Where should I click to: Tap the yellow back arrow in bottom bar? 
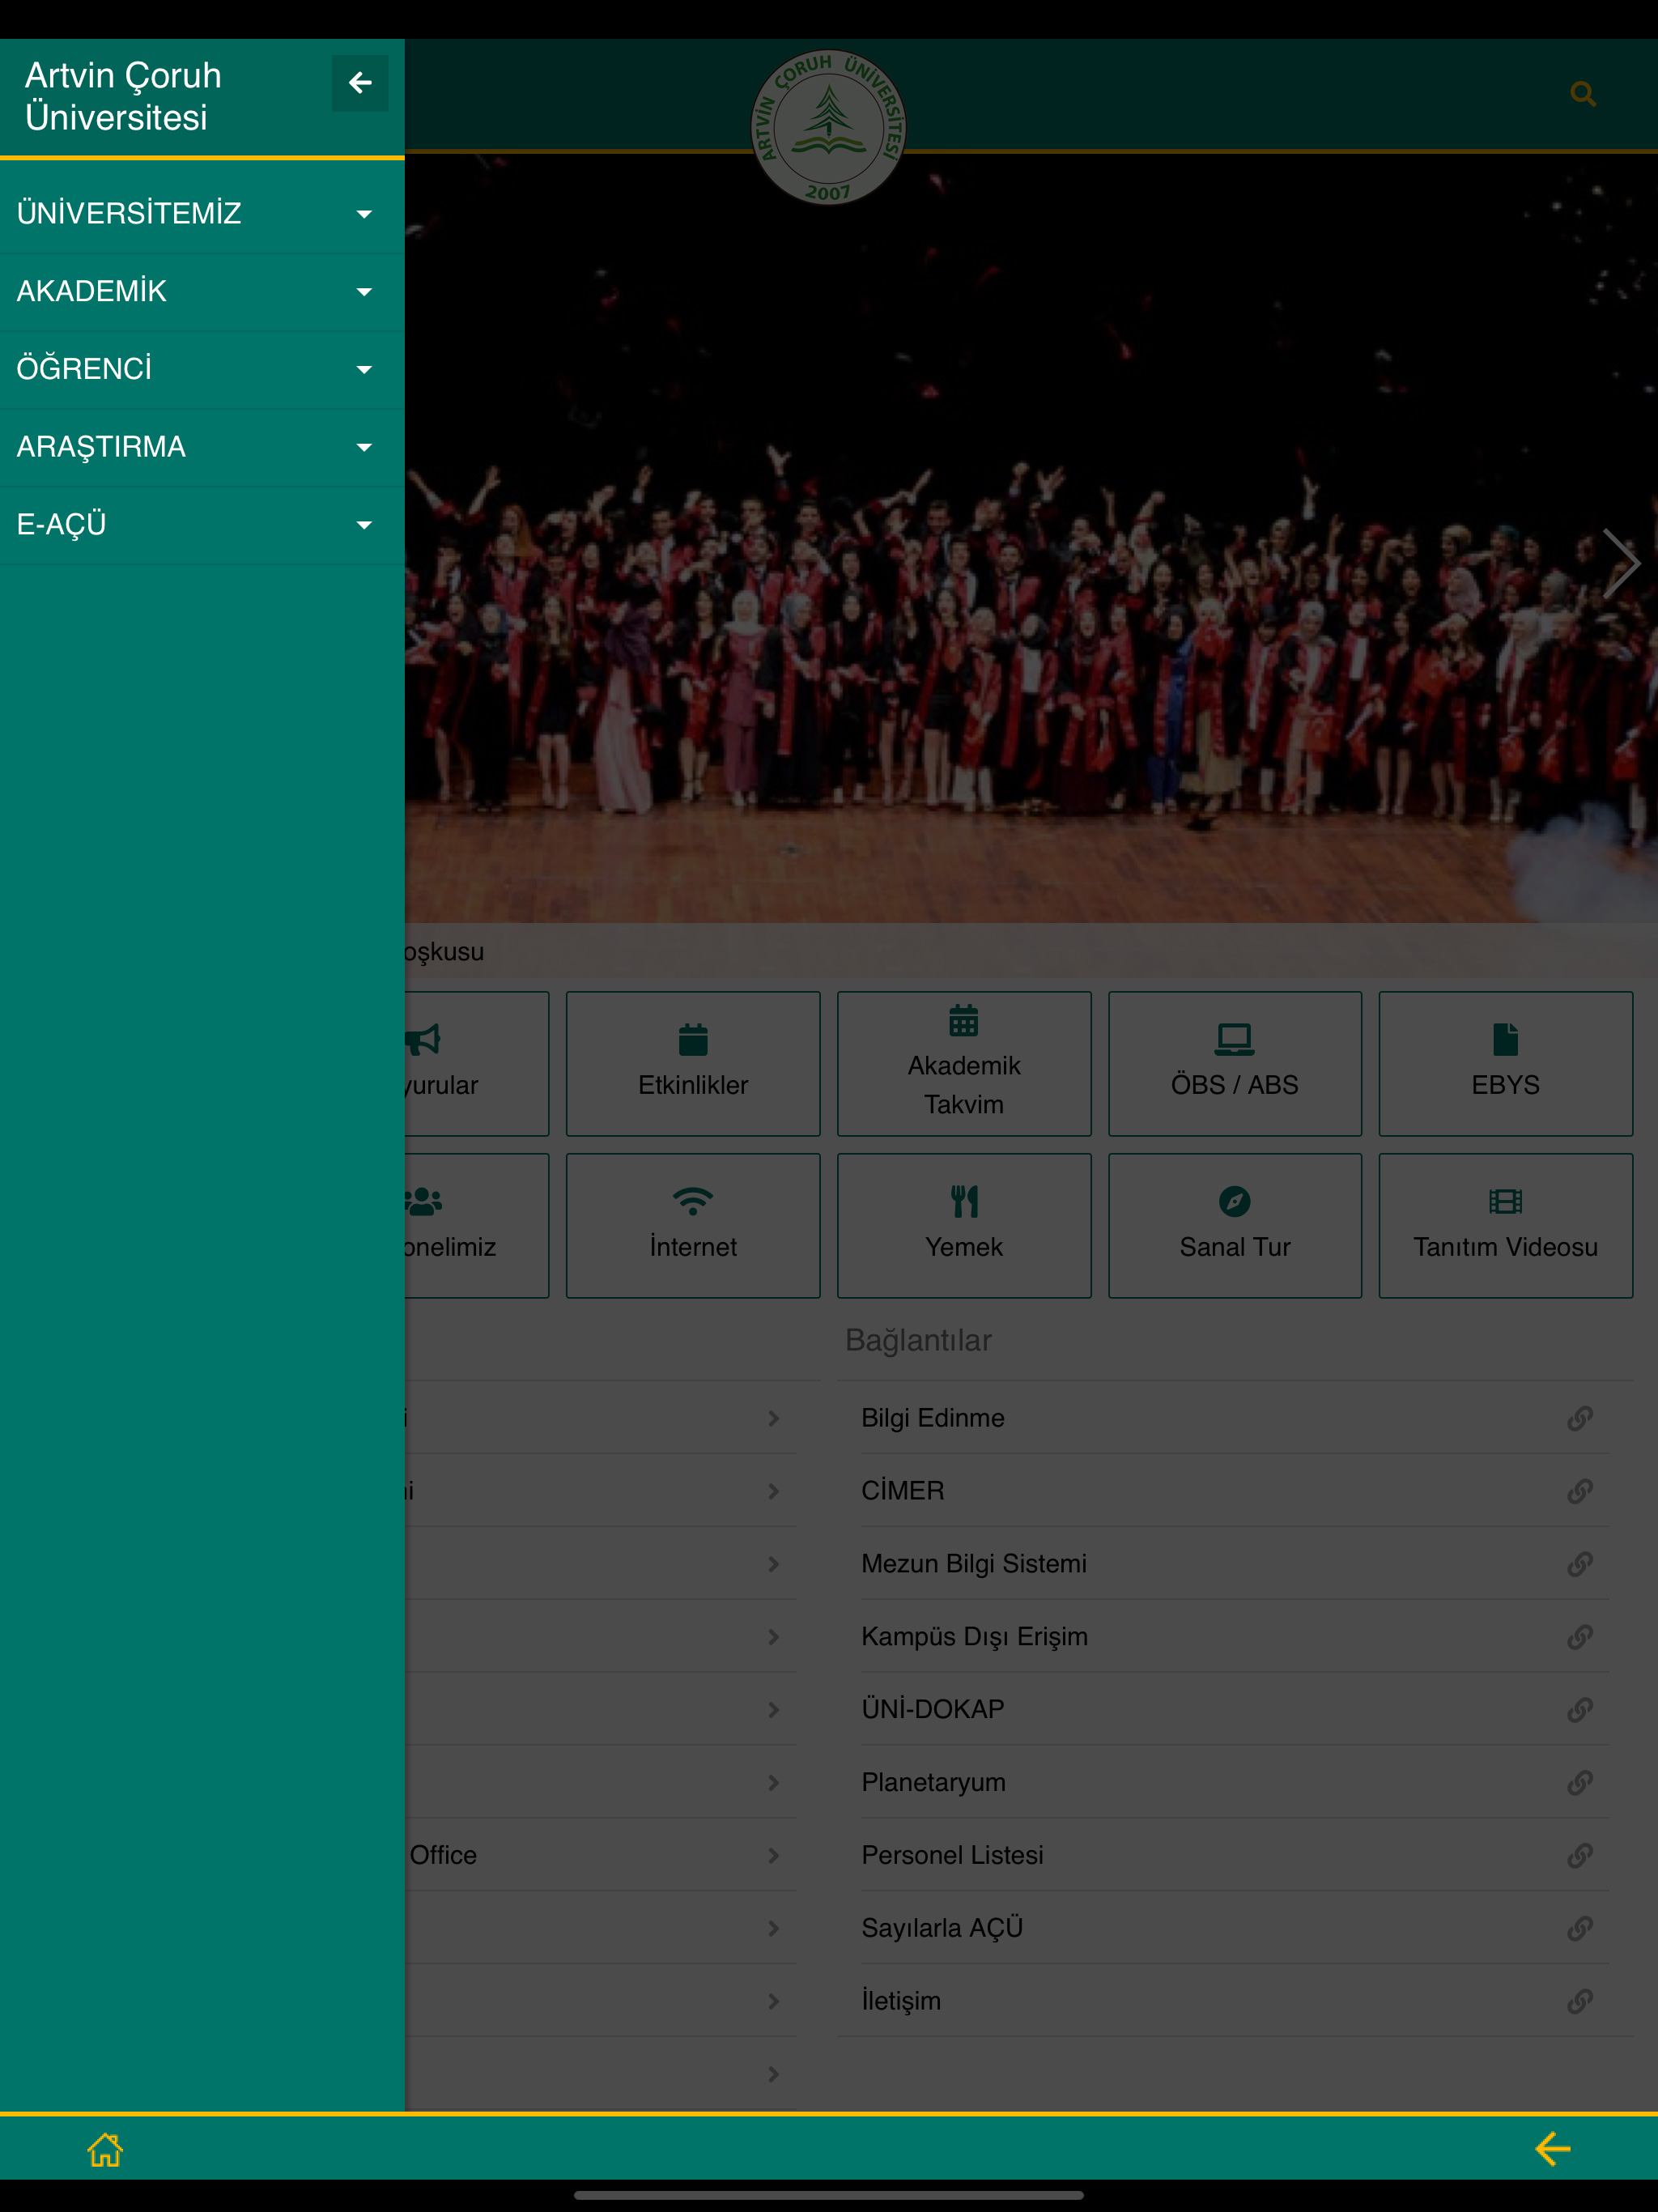point(1553,2149)
